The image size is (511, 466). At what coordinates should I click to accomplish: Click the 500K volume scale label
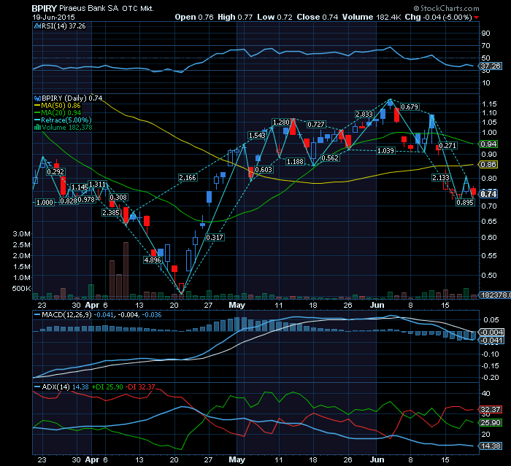pyautogui.click(x=21, y=288)
